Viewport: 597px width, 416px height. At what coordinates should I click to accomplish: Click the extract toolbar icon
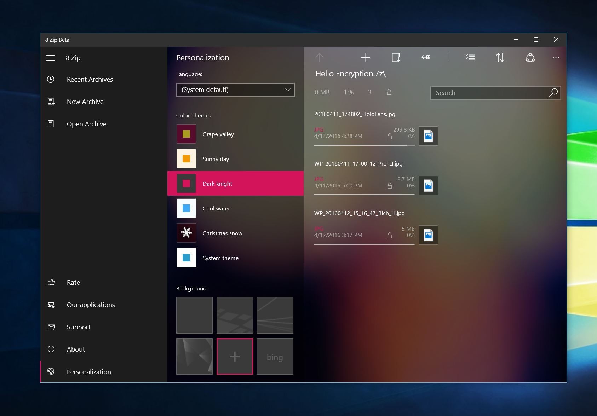tap(426, 57)
